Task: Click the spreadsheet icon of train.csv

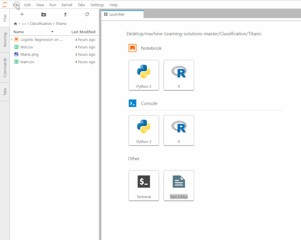Action: [16, 62]
